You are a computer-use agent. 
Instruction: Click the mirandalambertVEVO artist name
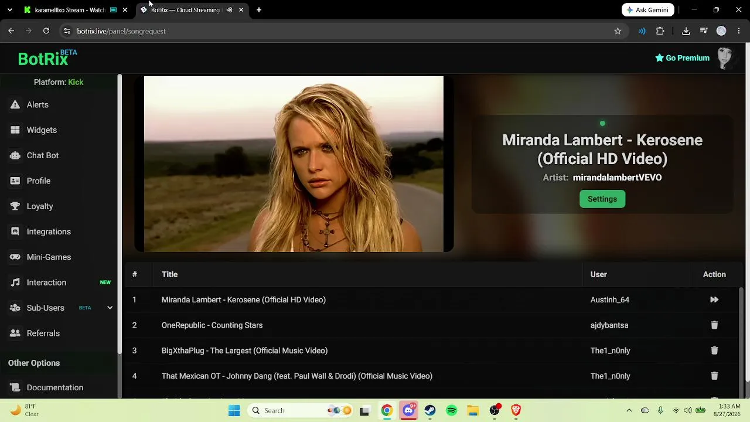(x=617, y=178)
